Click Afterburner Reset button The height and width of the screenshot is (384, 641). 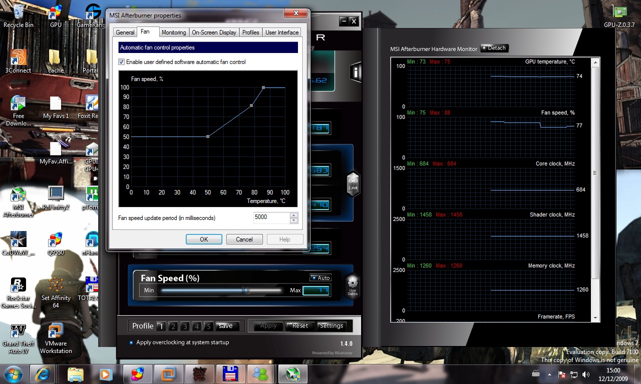point(300,325)
